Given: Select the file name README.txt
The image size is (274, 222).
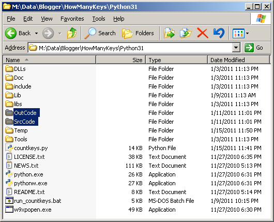Looking at the screenshot, I should (x=29, y=192).
